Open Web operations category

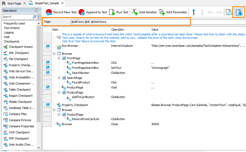[7, 37]
